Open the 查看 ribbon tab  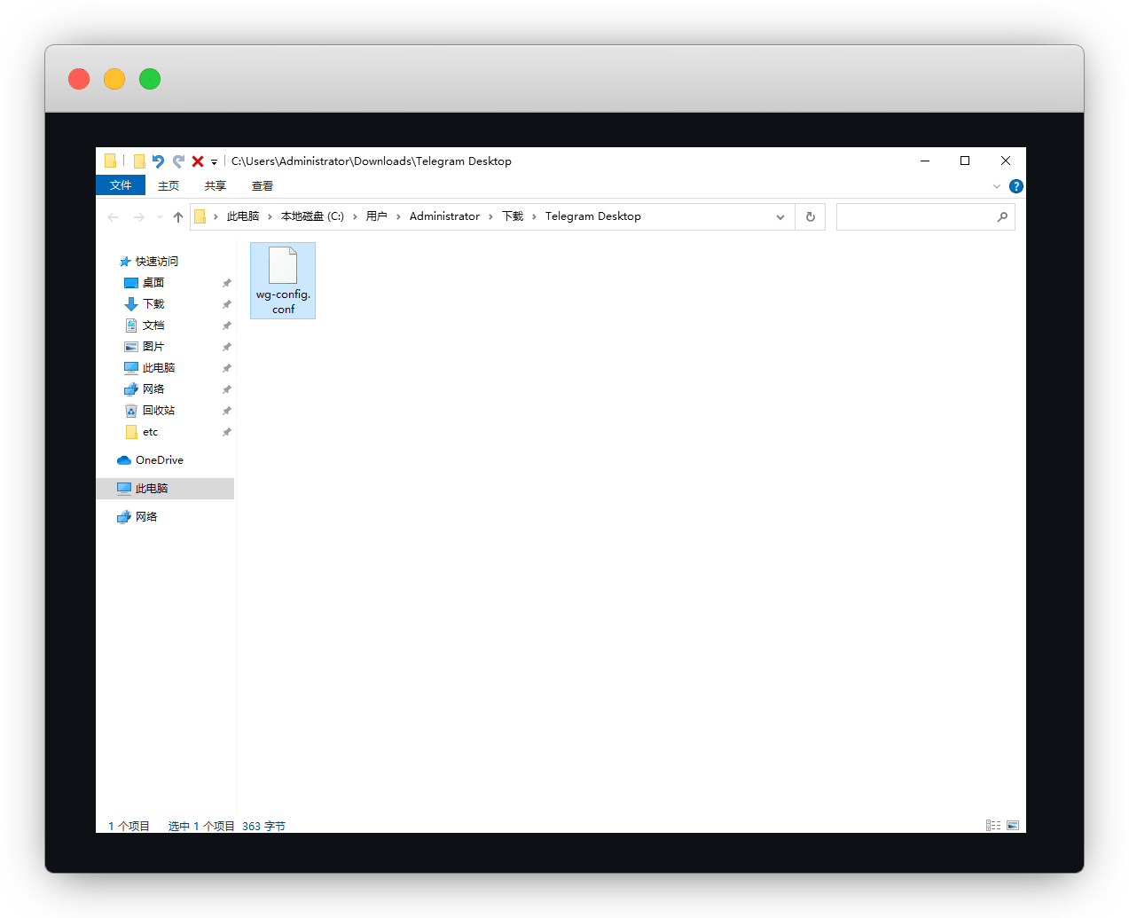click(263, 186)
